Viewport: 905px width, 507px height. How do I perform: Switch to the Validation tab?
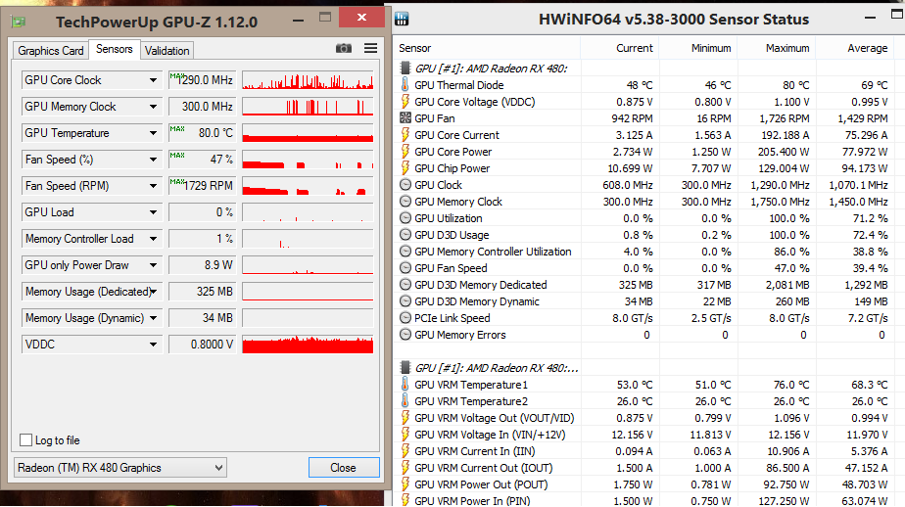point(167,51)
